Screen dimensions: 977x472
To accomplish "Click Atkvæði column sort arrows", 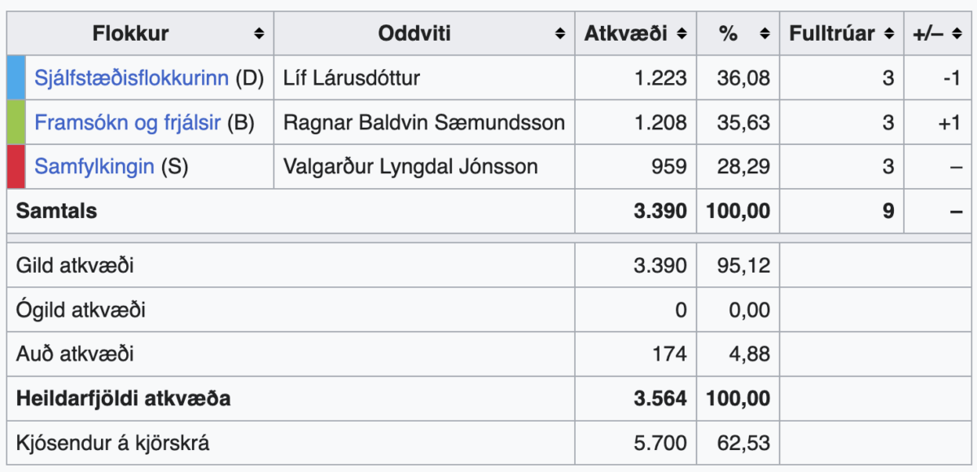I will point(681,34).
